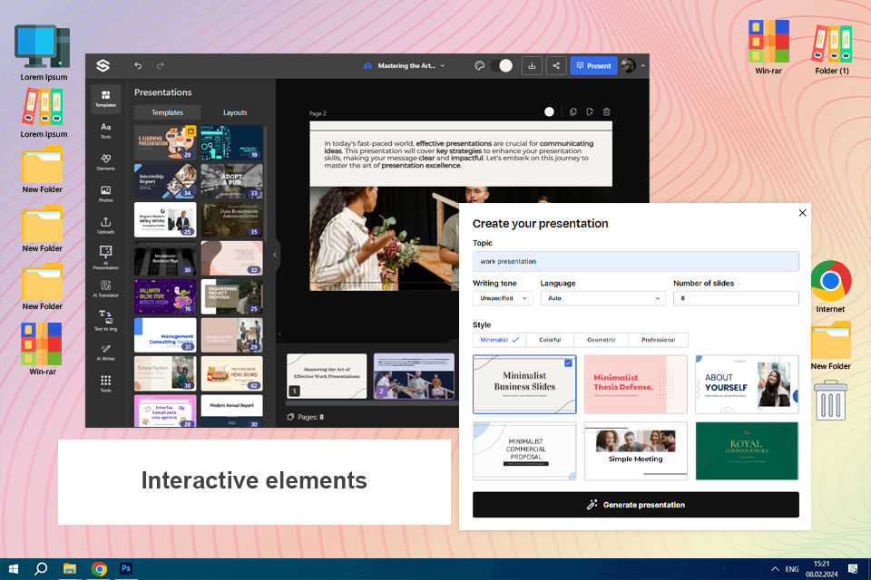Click the Number of slides field
Image resolution: width=871 pixels, height=580 pixels.
point(736,298)
